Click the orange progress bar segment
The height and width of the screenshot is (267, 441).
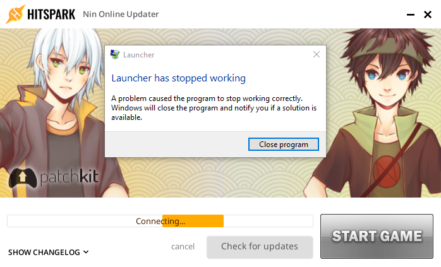[193, 221]
